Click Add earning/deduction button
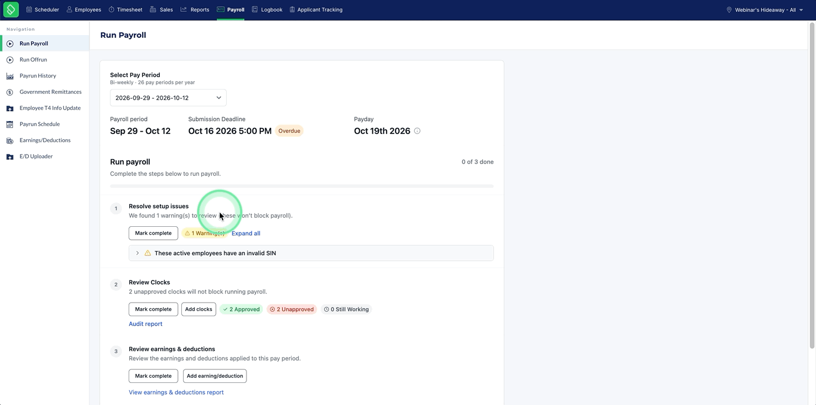Screen dimensions: 816x405 (x=215, y=376)
